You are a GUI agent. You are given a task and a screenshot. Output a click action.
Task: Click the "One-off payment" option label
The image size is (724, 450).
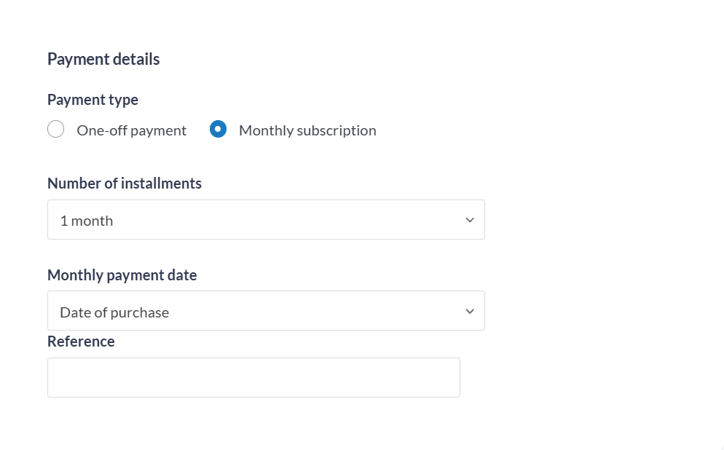pyautogui.click(x=132, y=130)
